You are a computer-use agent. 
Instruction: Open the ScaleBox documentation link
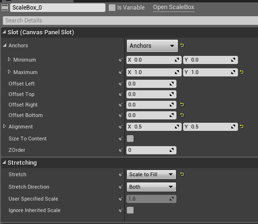174,7
